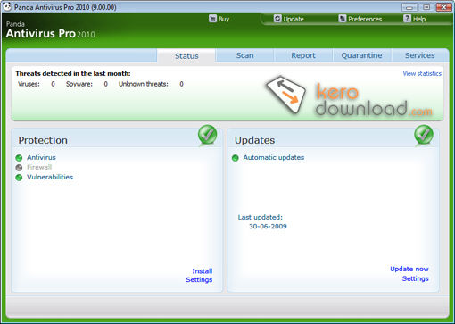
Task: Click the Update now link
Action: (409, 269)
